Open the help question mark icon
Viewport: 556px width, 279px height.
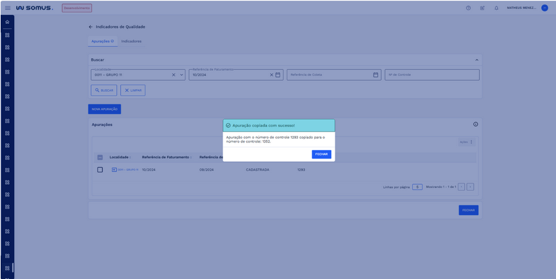click(468, 8)
